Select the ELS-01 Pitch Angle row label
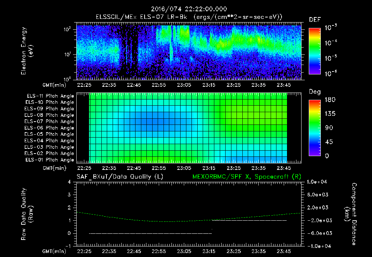The height and width of the screenshot is (257, 372). coord(49,160)
